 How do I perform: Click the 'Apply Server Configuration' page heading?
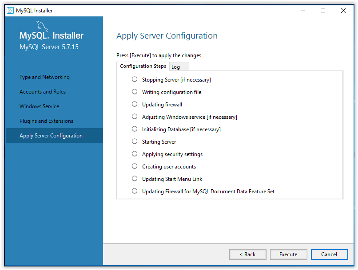coord(167,36)
